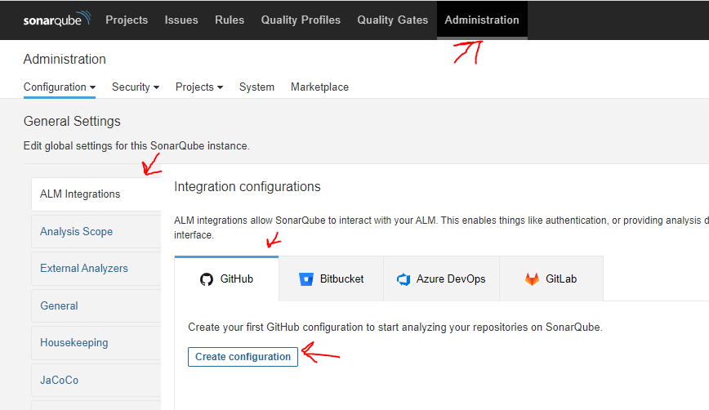Click the Azure DevOps icon
The height and width of the screenshot is (410, 709).
(x=404, y=279)
